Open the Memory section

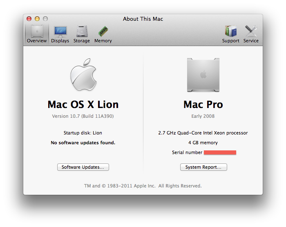coord(103,34)
